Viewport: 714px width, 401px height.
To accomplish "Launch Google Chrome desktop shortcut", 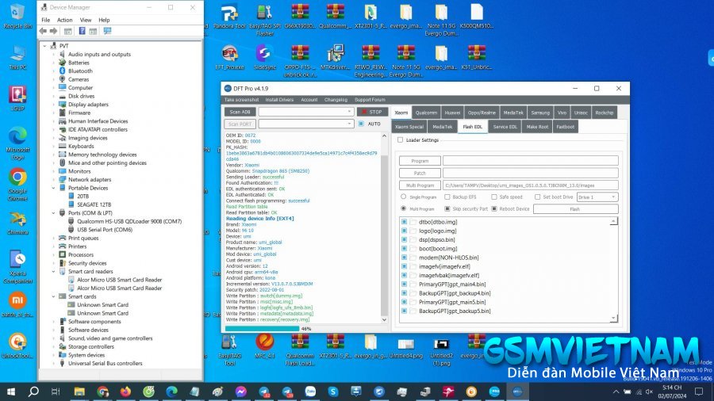I will point(17,184).
